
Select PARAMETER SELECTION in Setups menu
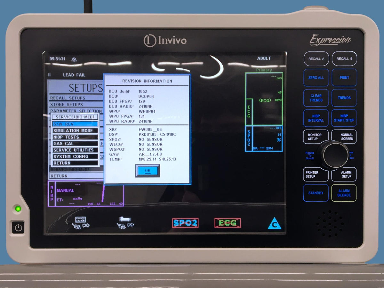tap(76, 111)
